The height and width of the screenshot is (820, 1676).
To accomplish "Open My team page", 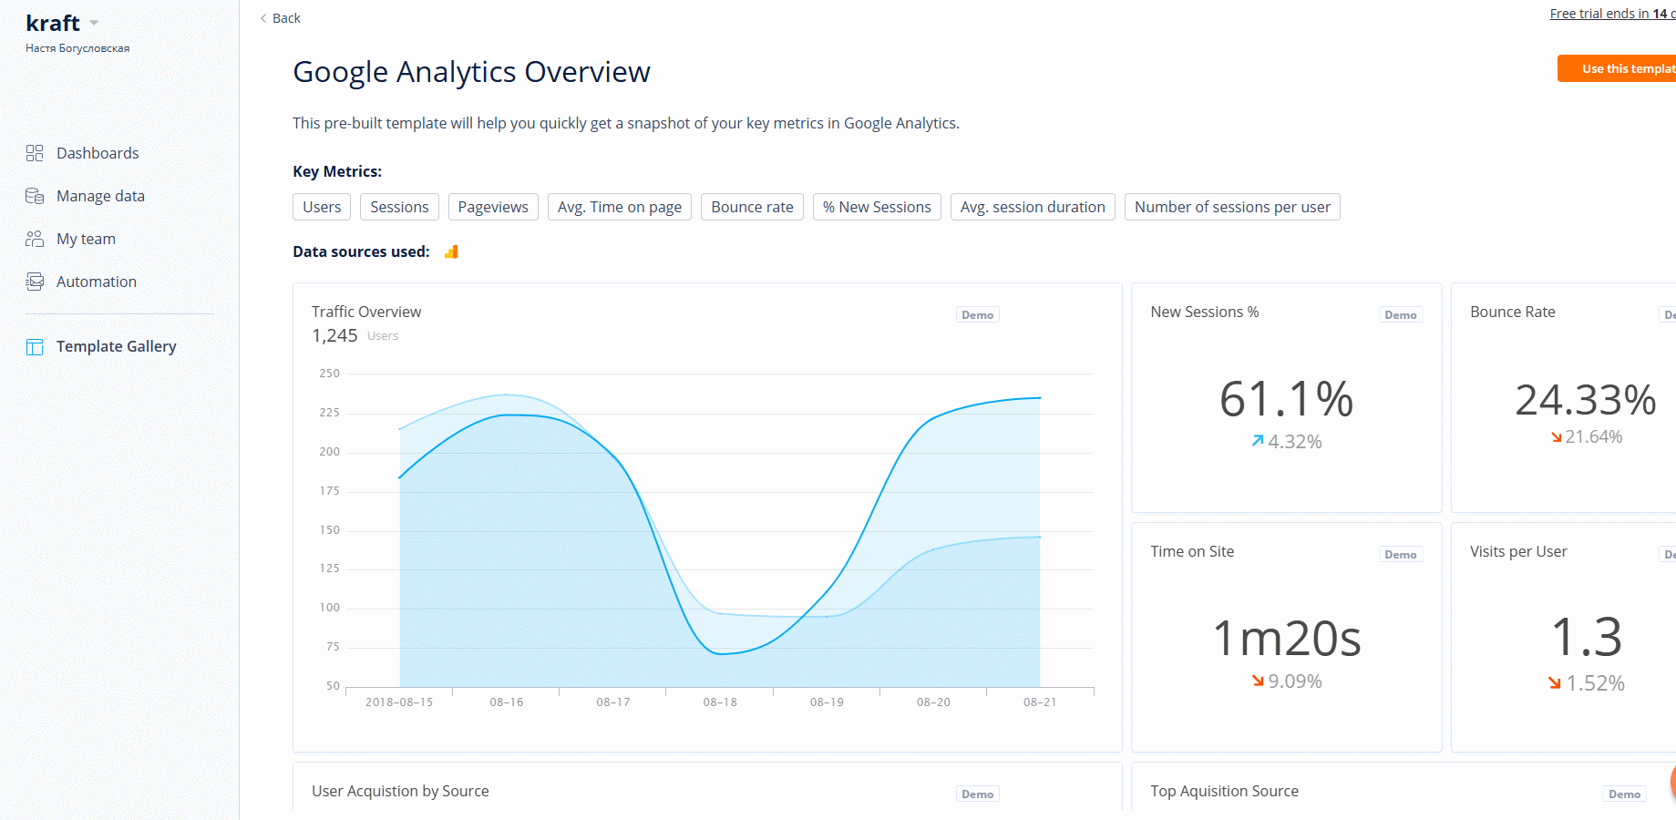I will click(86, 239).
